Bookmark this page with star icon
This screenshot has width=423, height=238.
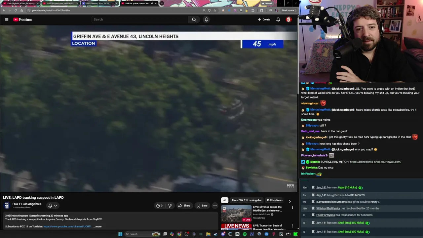[x=215, y=10]
